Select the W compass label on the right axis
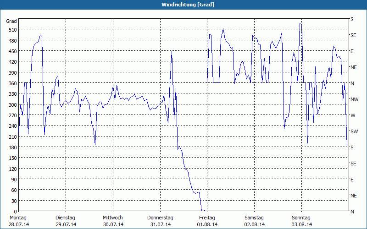This screenshot has width=367, height=229. (x=353, y=115)
